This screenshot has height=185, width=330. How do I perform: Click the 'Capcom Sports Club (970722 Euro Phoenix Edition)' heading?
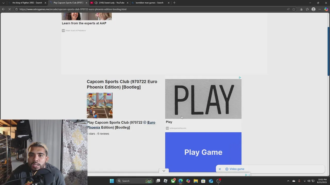(122, 84)
